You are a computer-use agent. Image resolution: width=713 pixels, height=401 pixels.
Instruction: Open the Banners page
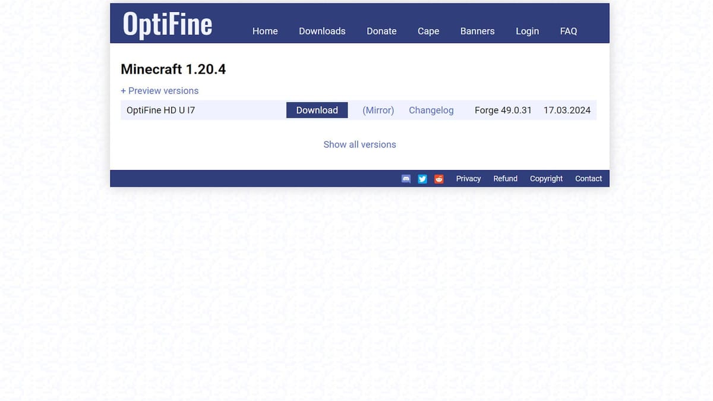(x=477, y=31)
